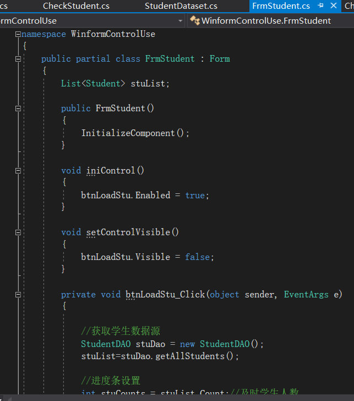Click the FrmStudent class name
Image resolution: width=354 pixels, height=401 pixels.
(x=170, y=59)
